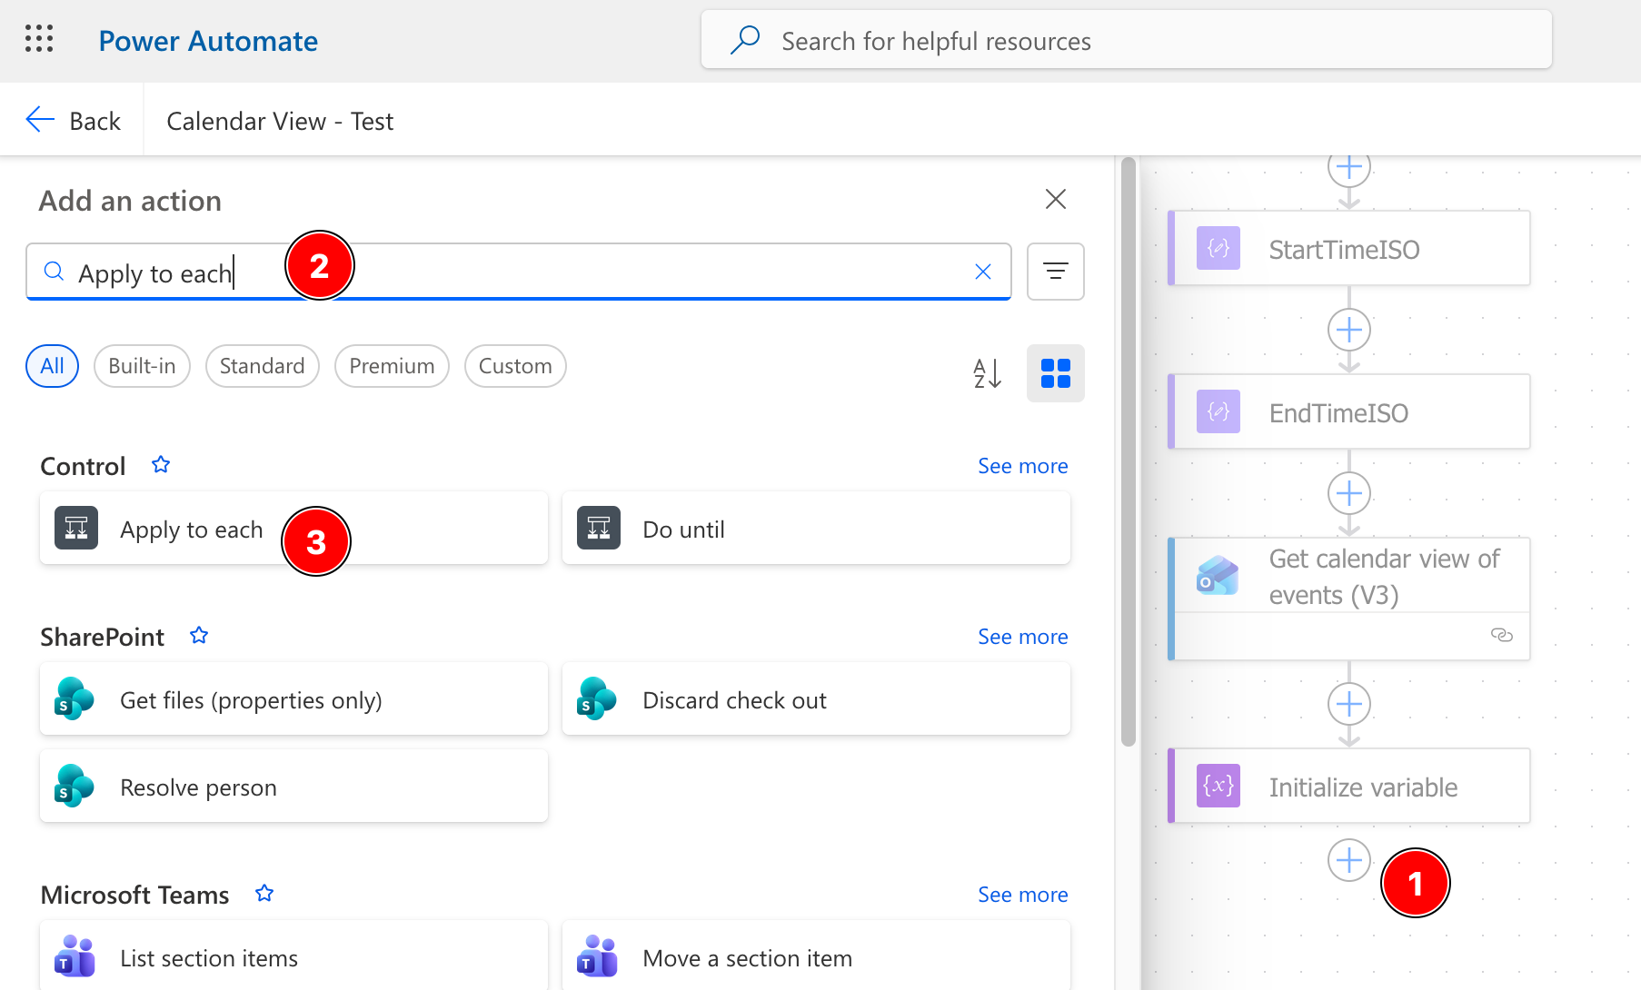Image resolution: width=1641 pixels, height=990 pixels.
Task: Go Back using the arrow button
Action: (x=73, y=121)
